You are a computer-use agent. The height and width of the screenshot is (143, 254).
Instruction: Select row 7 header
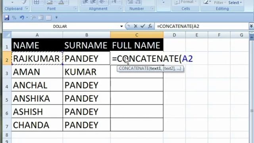(7, 125)
